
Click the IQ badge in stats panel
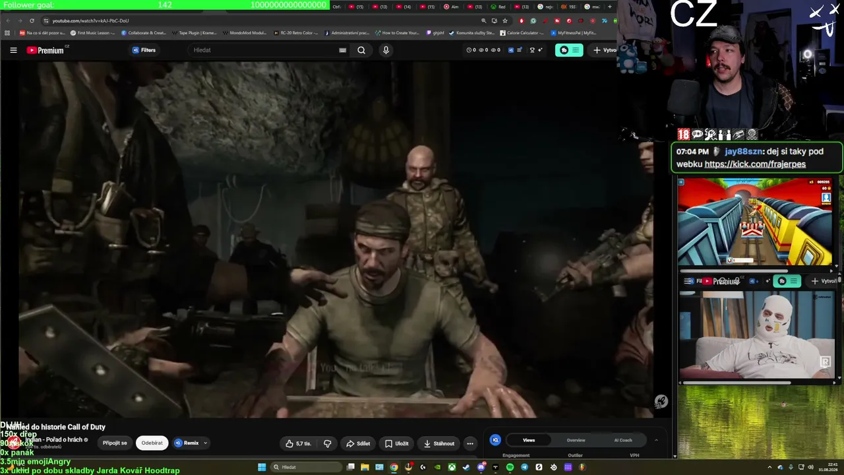pyautogui.click(x=495, y=440)
